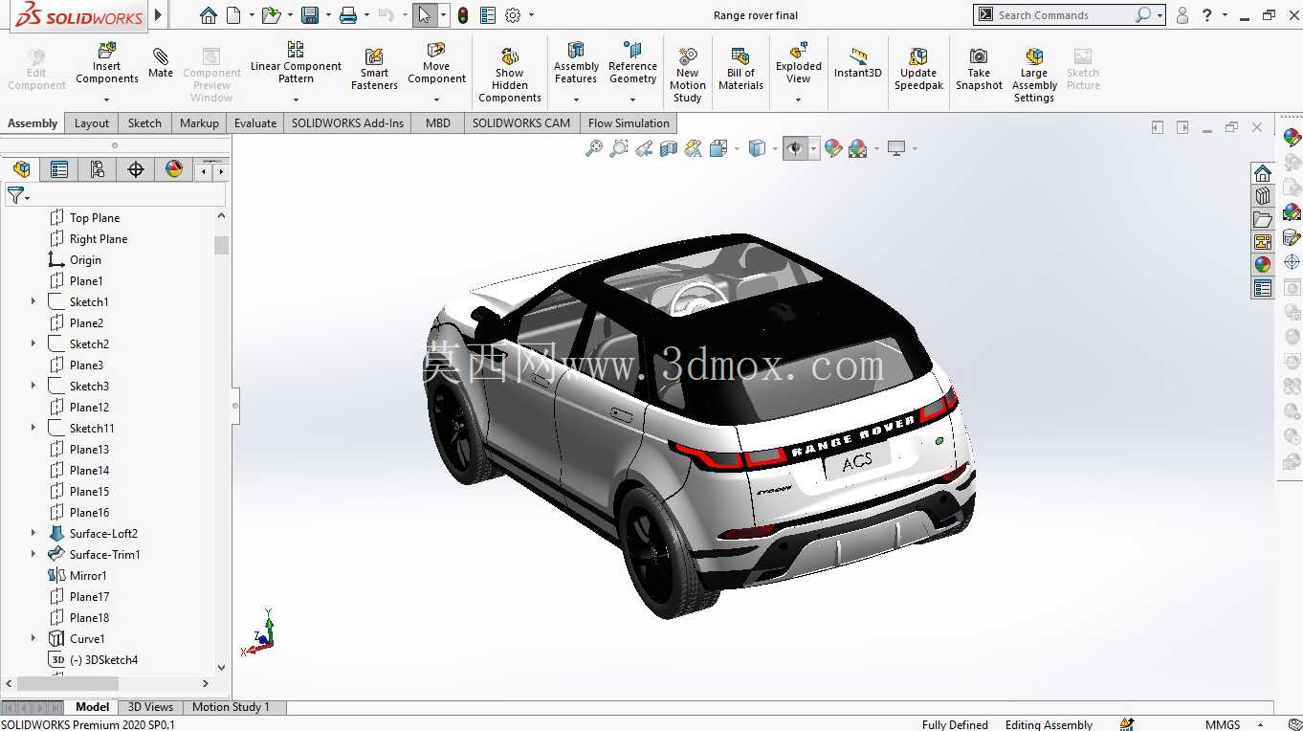Toggle Instant3D mode
The height and width of the screenshot is (731, 1303).
(x=857, y=63)
